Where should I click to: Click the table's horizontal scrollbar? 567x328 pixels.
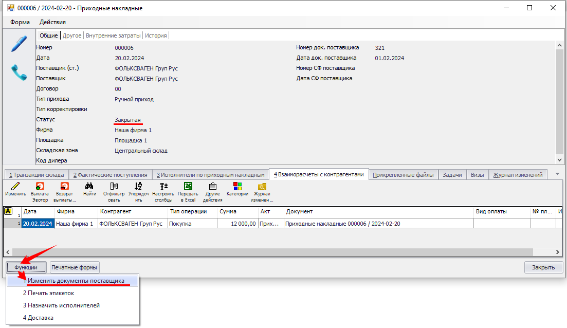[x=257, y=252]
